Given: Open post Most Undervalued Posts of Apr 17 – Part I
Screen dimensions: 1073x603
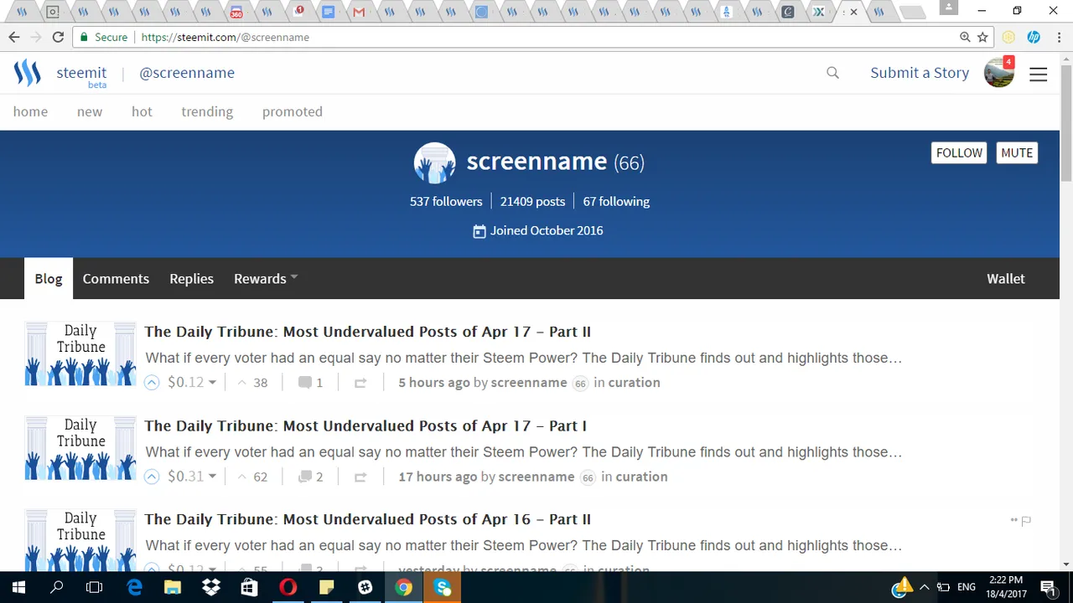Looking at the screenshot, I should (365, 425).
